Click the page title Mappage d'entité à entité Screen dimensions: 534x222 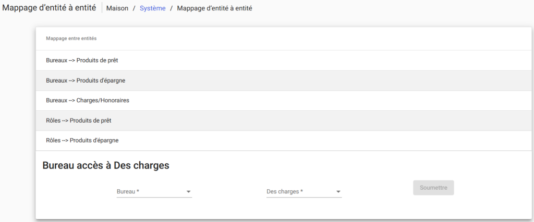pyautogui.click(x=49, y=8)
